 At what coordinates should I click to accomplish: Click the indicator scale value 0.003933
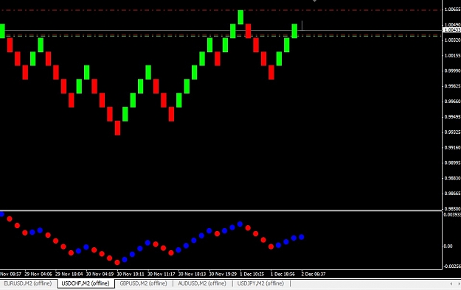(x=452, y=215)
